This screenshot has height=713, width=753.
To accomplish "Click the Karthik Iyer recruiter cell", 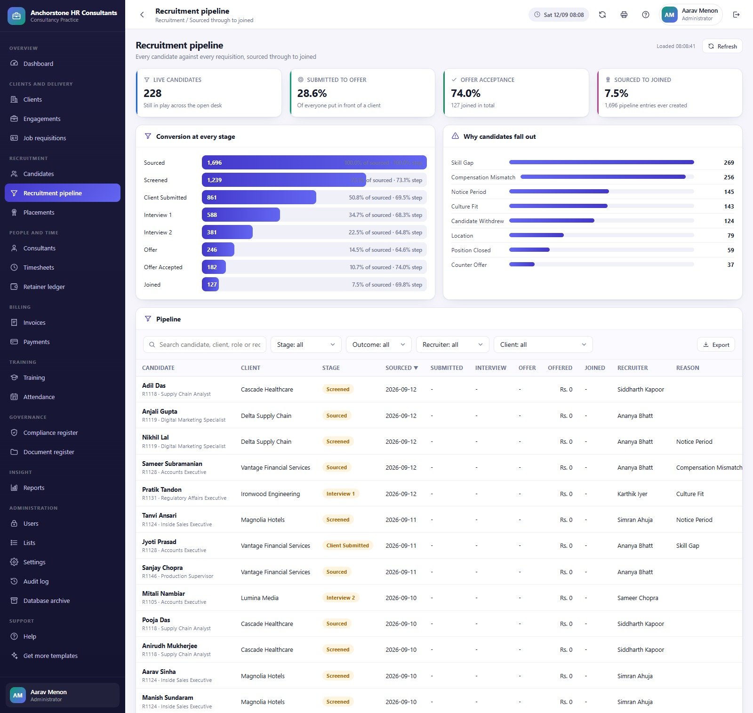I will [x=633, y=494].
